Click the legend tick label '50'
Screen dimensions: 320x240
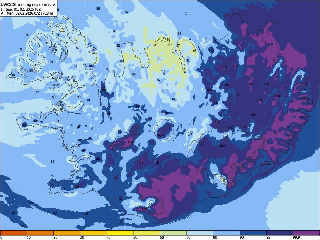point(135,237)
